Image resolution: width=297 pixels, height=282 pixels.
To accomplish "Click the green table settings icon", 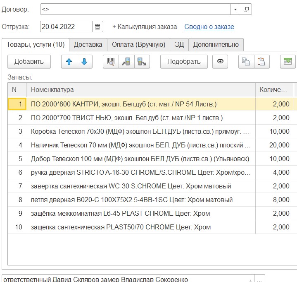I will (287, 62).
